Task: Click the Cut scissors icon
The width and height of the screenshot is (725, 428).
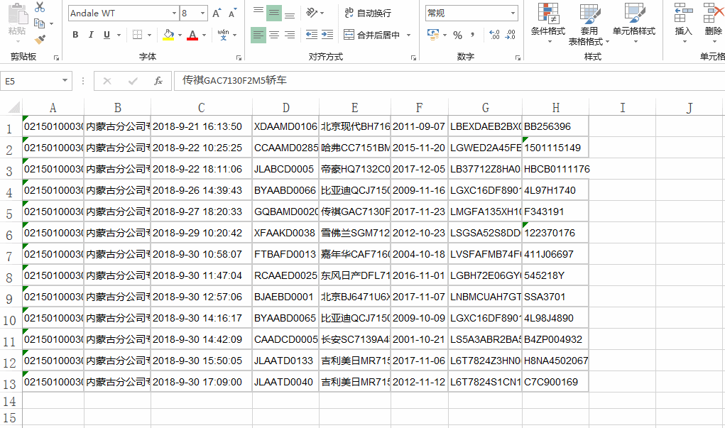Action: point(40,7)
